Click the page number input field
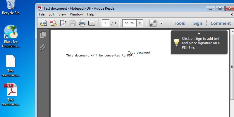The height and width of the screenshot is (117, 234). (106, 23)
